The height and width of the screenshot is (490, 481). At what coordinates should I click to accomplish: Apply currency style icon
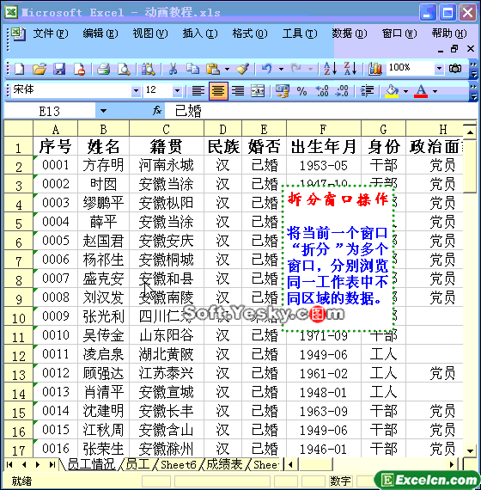(282, 91)
